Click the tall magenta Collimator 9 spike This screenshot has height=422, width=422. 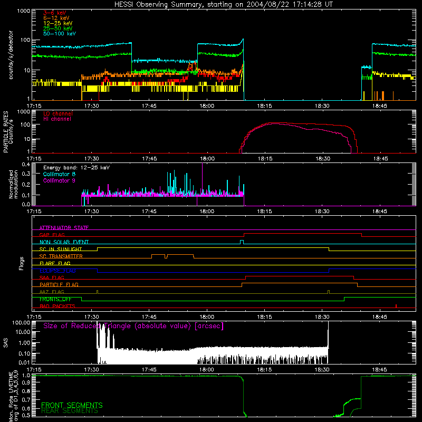click(202, 178)
